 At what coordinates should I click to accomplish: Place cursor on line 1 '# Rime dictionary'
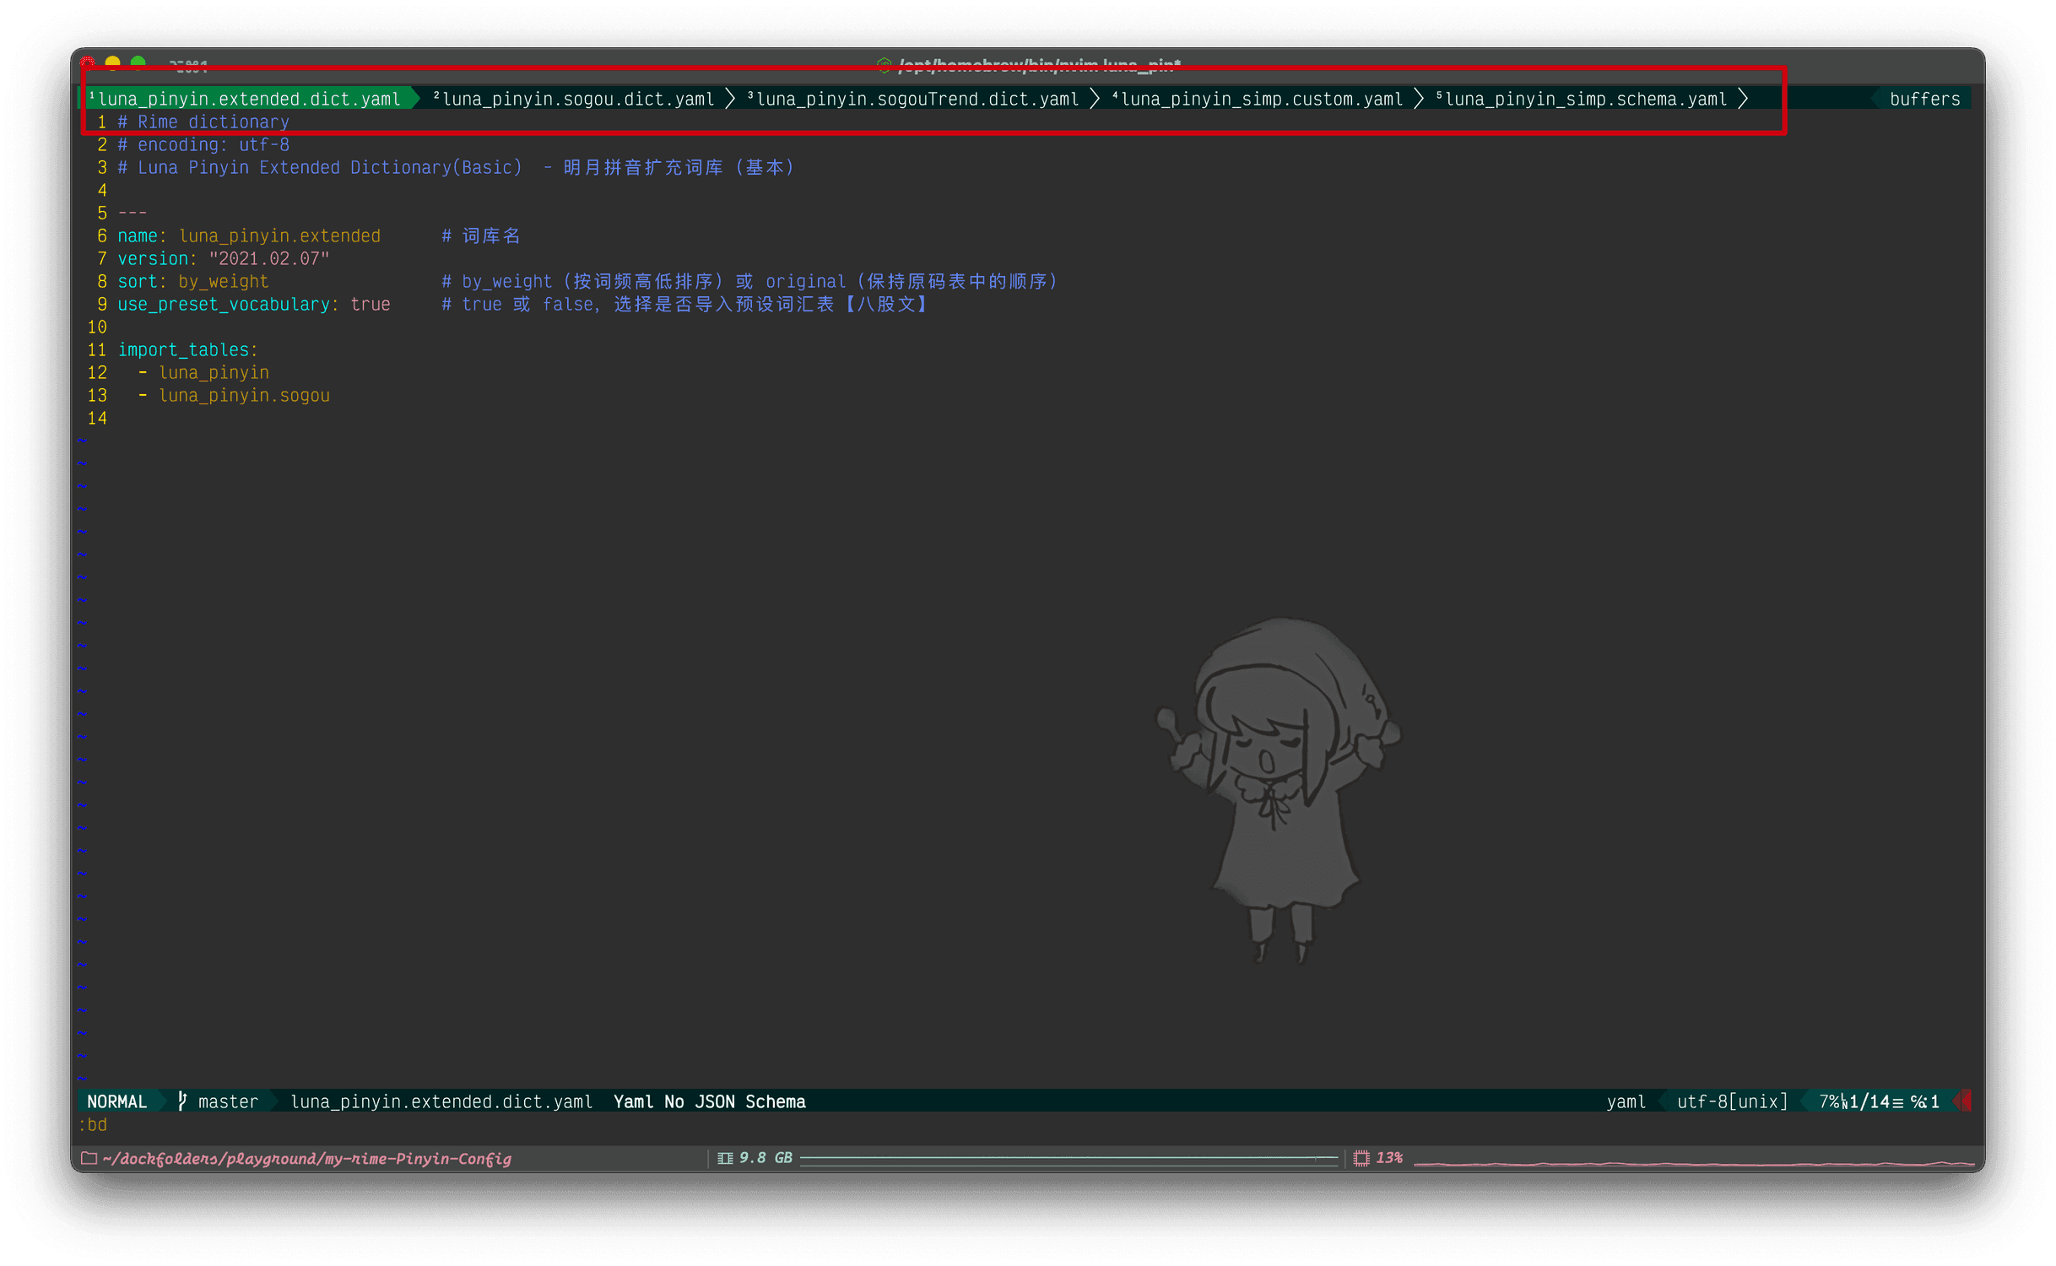[x=203, y=122]
